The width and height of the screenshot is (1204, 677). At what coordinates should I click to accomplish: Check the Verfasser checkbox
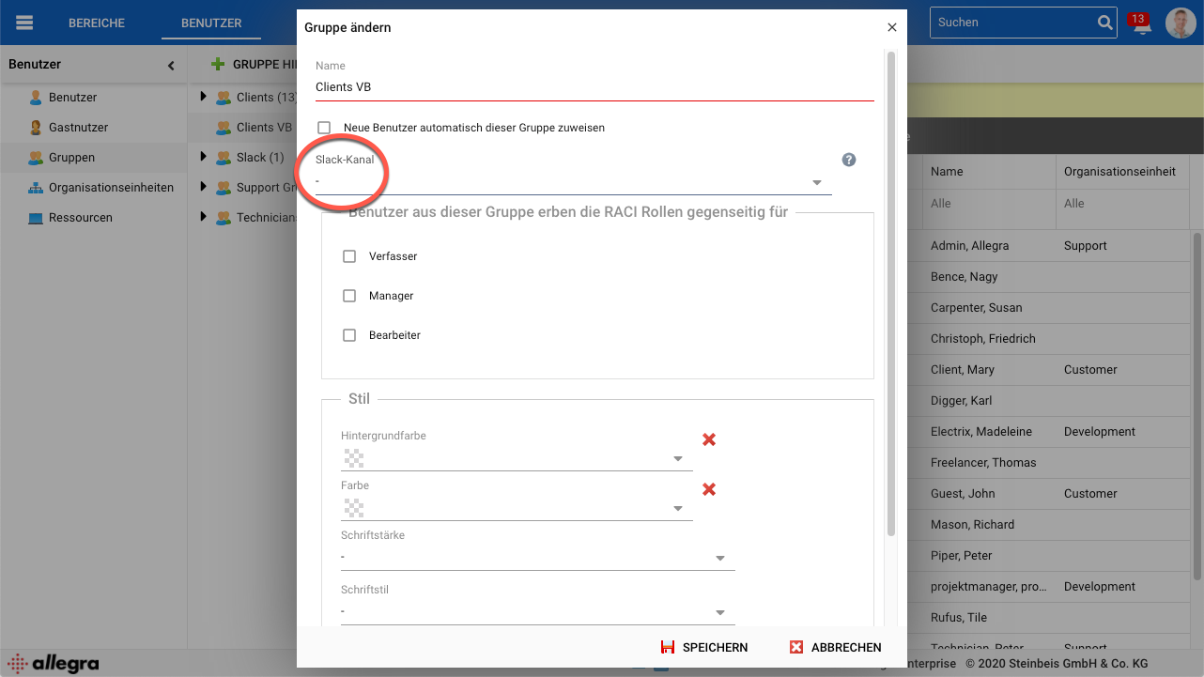349,256
